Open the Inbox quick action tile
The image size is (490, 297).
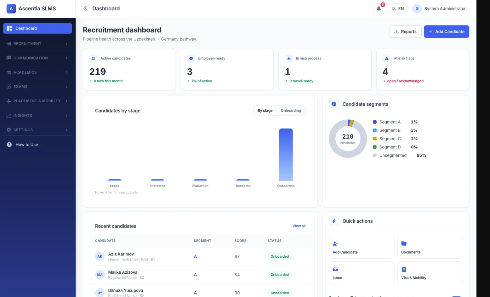coord(362,273)
